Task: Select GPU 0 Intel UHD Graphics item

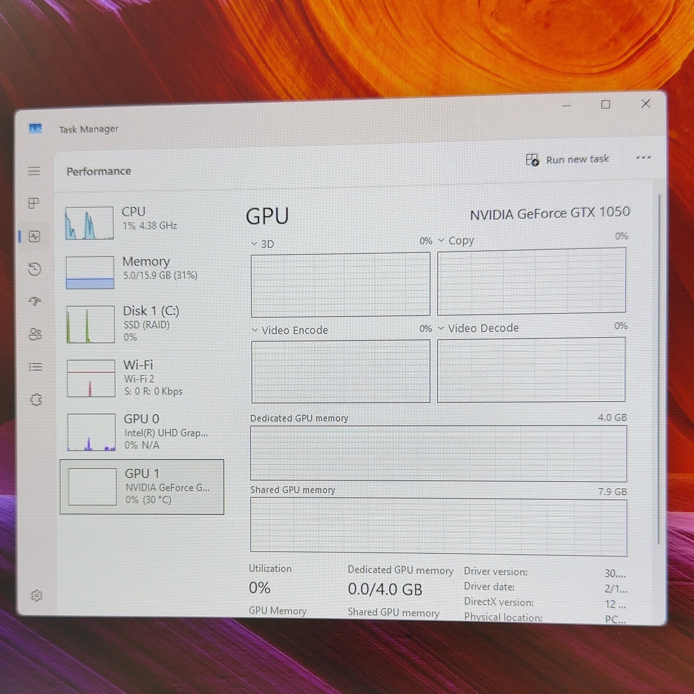Action: pos(144,432)
